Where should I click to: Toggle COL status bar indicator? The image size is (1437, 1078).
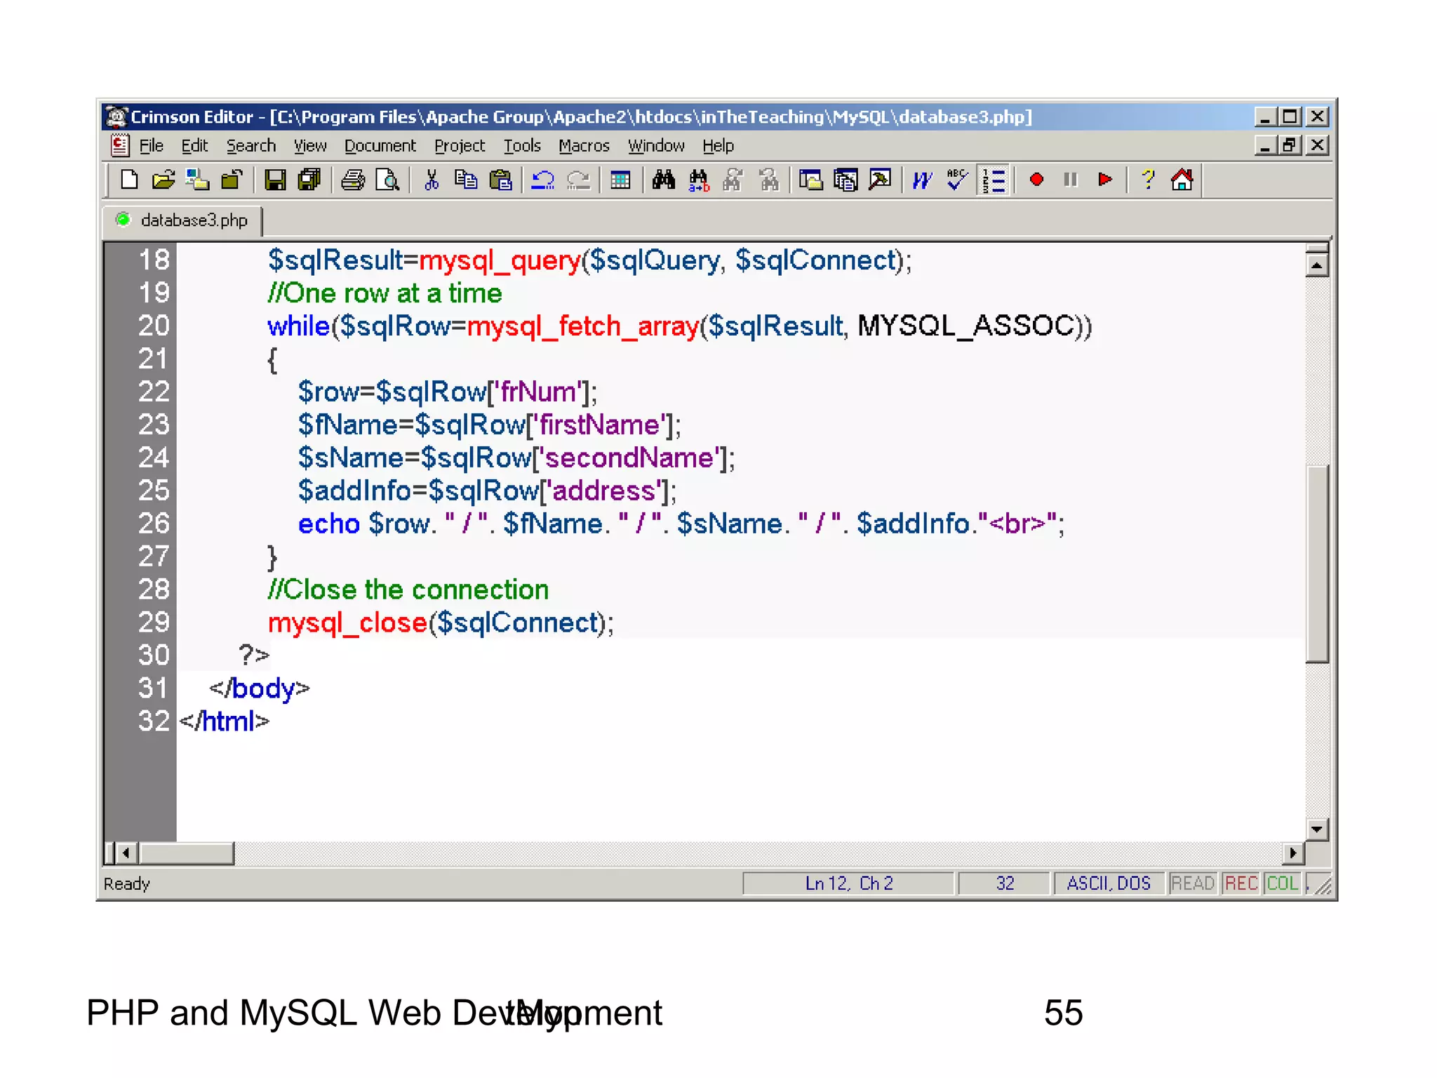pyautogui.click(x=1283, y=884)
